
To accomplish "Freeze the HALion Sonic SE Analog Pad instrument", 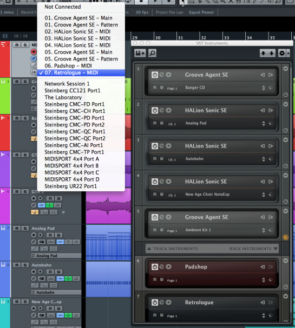I will click(x=168, y=110).
